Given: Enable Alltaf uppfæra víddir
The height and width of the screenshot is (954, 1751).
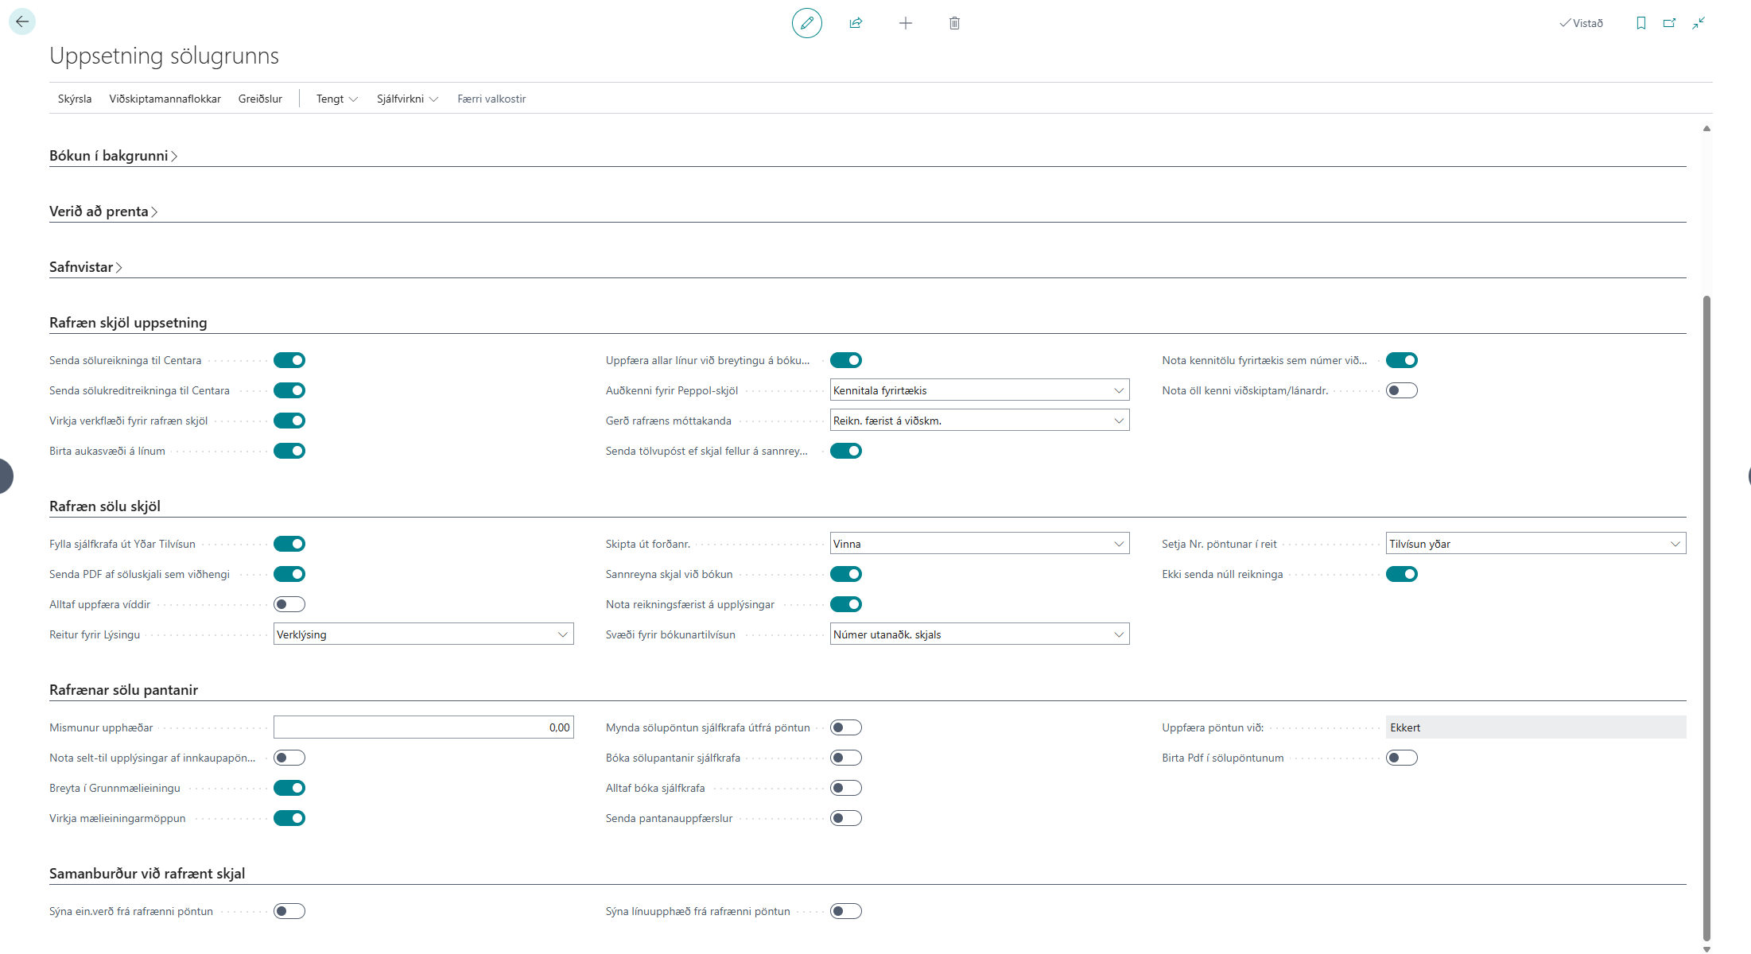Looking at the screenshot, I should [289, 604].
